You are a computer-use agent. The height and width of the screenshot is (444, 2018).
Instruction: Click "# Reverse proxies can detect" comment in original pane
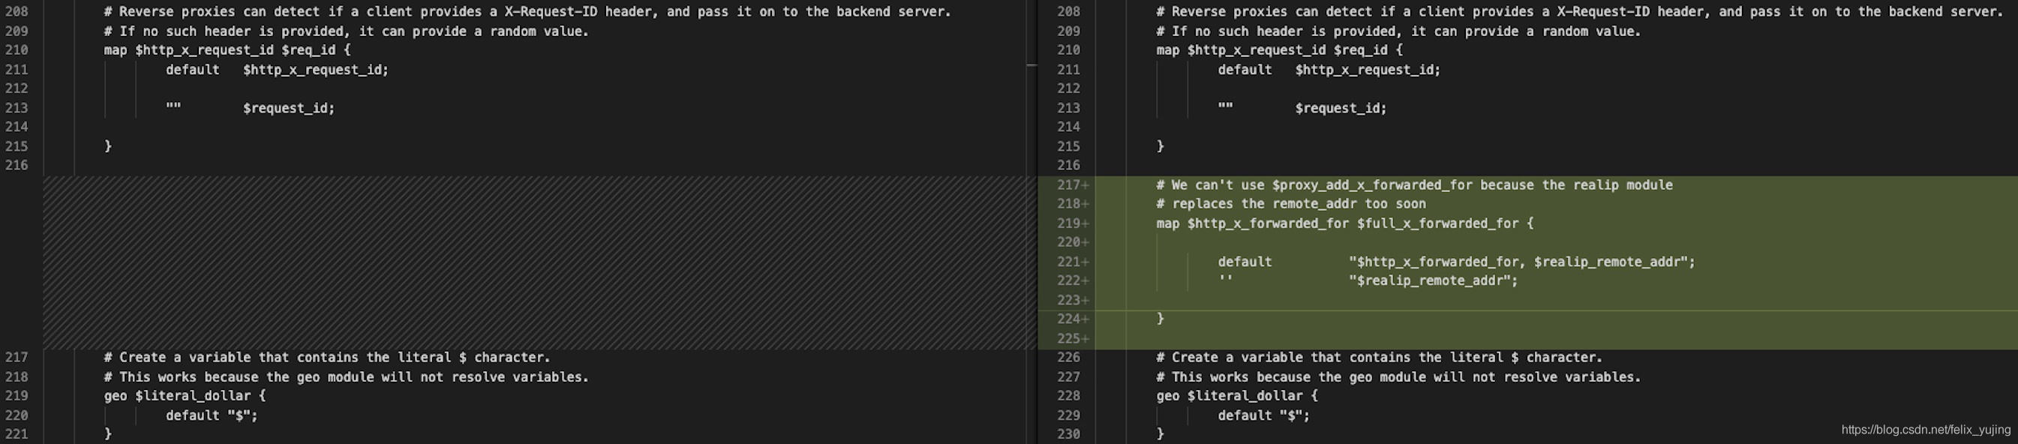coord(527,12)
